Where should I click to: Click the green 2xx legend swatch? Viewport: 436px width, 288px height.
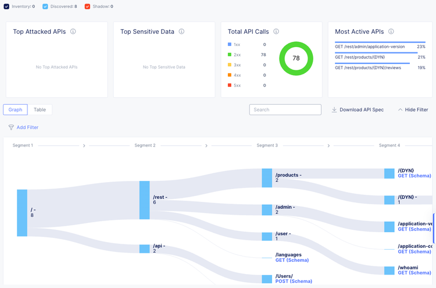(230, 55)
